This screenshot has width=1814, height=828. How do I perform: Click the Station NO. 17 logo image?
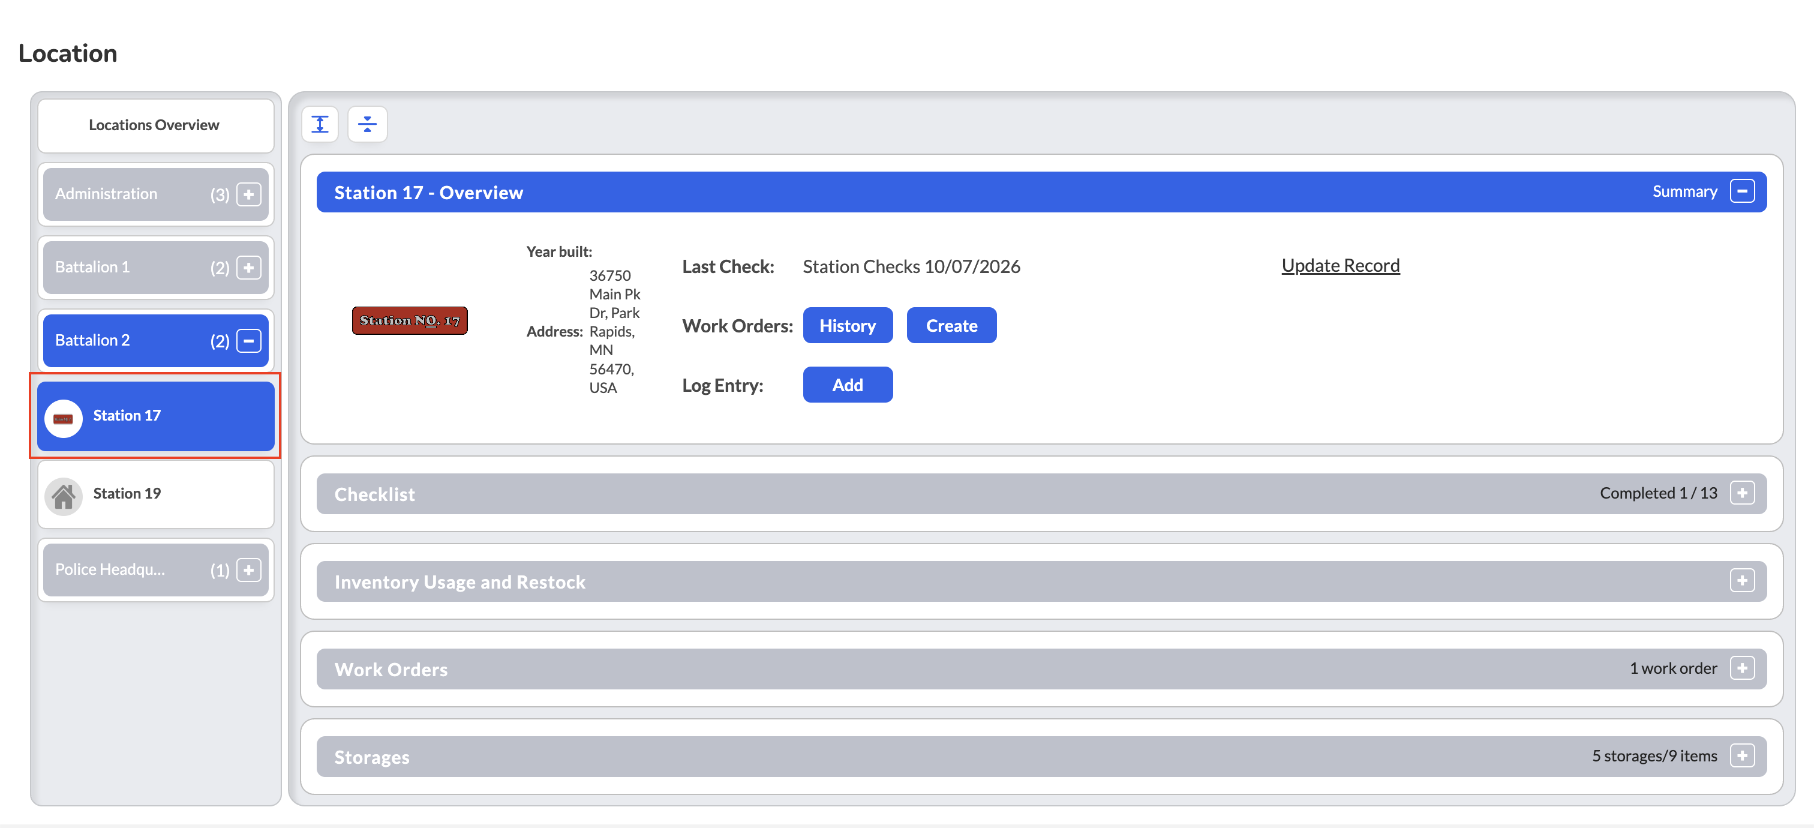pos(409,320)
